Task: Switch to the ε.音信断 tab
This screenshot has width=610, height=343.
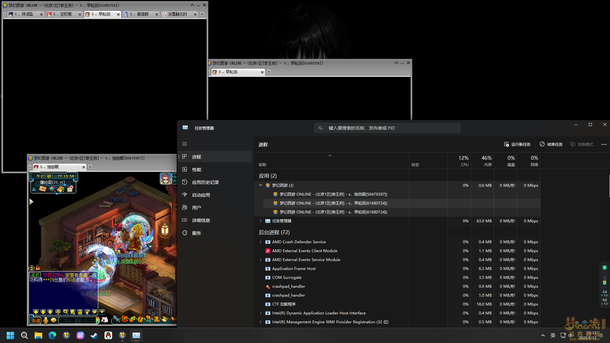Action: [141, 14]
